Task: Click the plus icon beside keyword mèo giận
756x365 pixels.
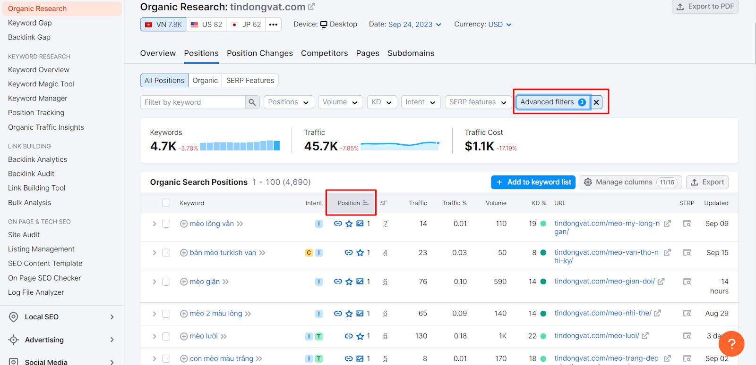Action: (184, 282)
